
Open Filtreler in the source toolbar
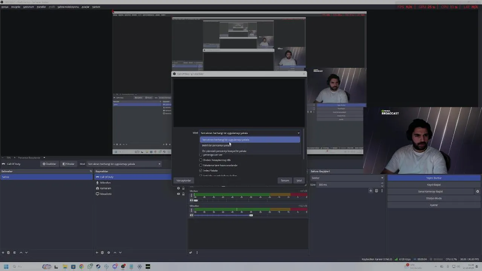[68, 164]
